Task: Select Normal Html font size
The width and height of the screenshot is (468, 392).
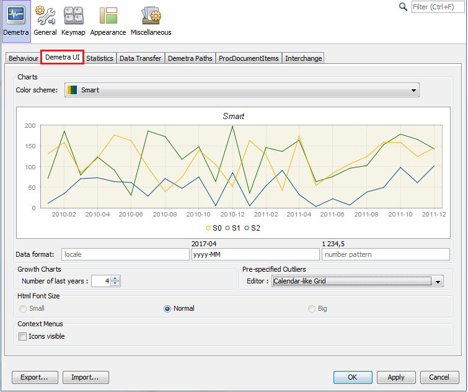Action: point(167,308)
